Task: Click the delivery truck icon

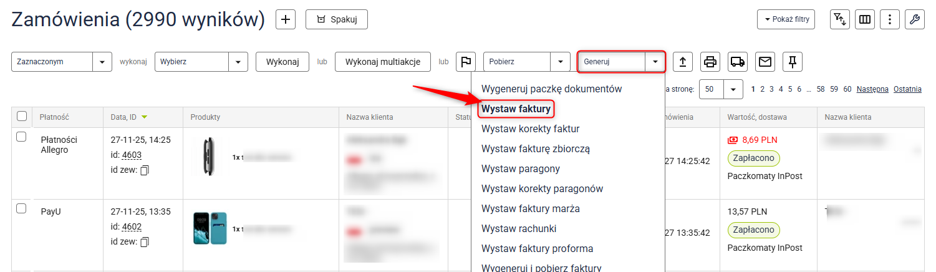Action: [738, 62]
